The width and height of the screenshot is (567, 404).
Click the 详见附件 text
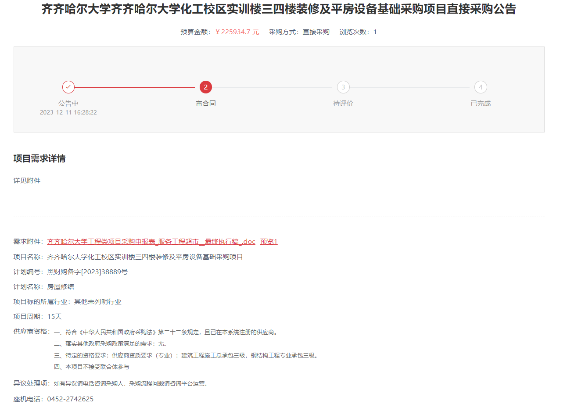[x=27, y=180]
